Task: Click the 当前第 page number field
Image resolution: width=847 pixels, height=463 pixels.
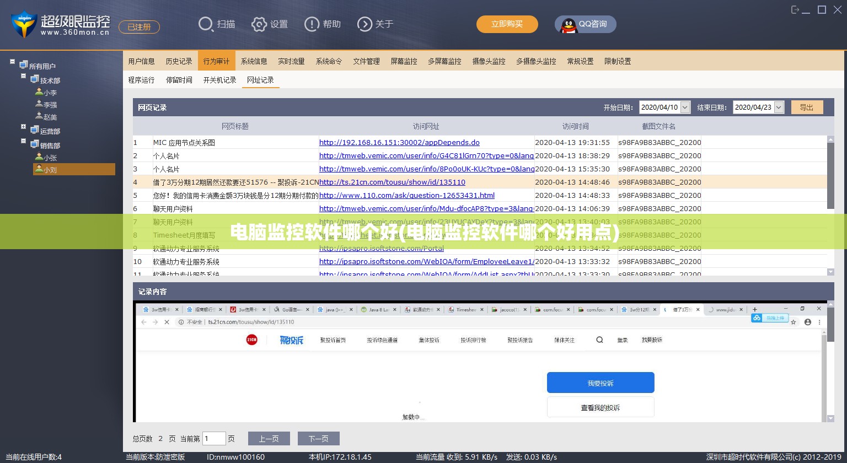Action: (215, 439)
